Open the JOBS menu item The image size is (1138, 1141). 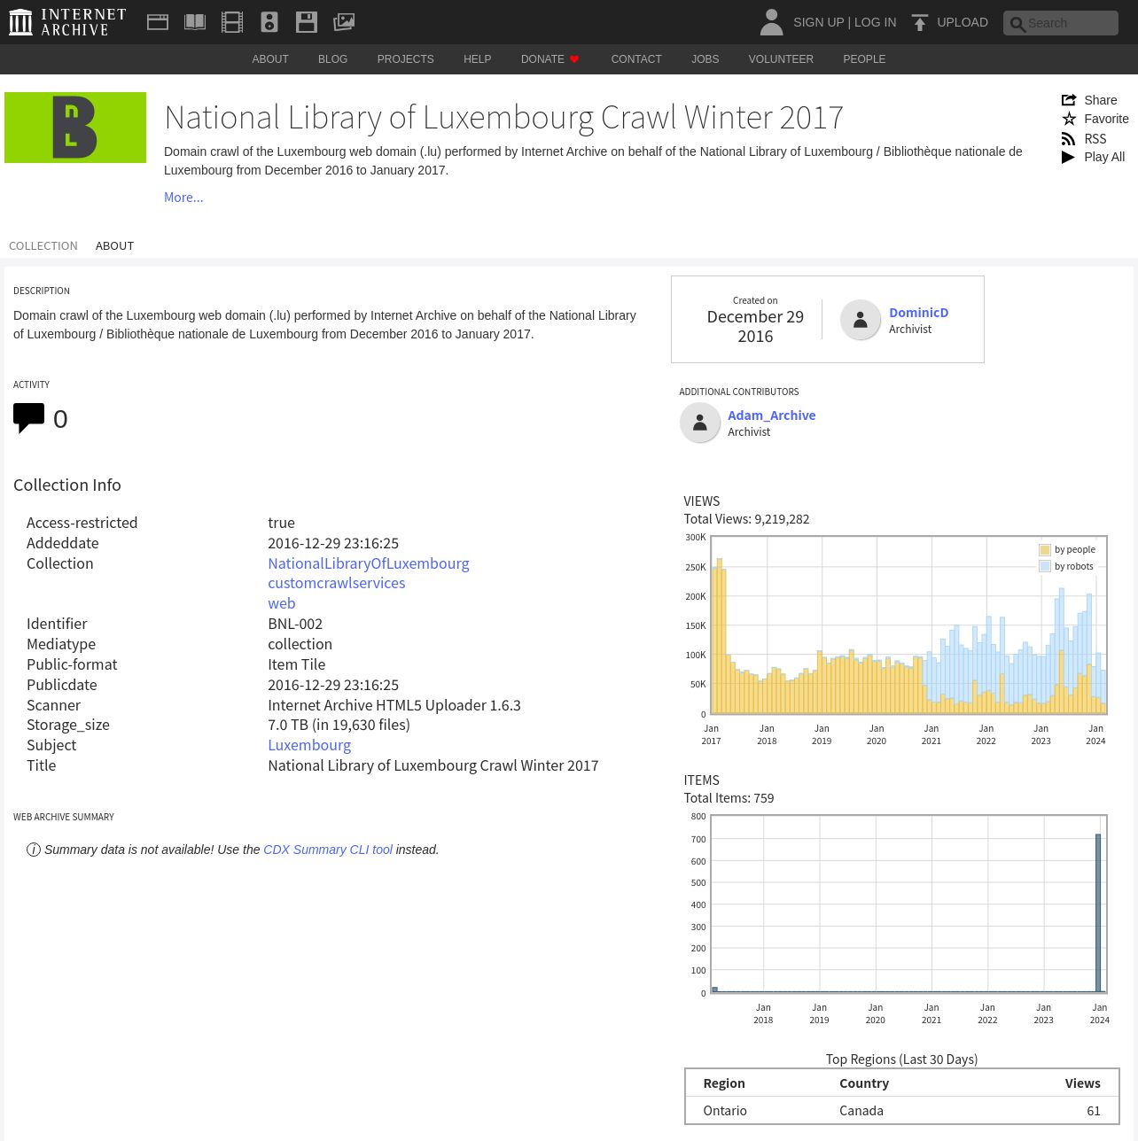click(x=705, y=59)
